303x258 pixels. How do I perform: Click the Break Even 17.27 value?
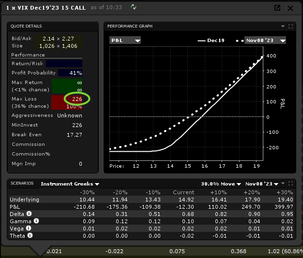pos(75,135)
